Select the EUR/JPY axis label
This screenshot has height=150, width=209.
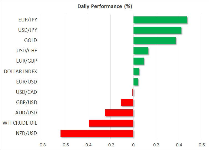(28, 20)
